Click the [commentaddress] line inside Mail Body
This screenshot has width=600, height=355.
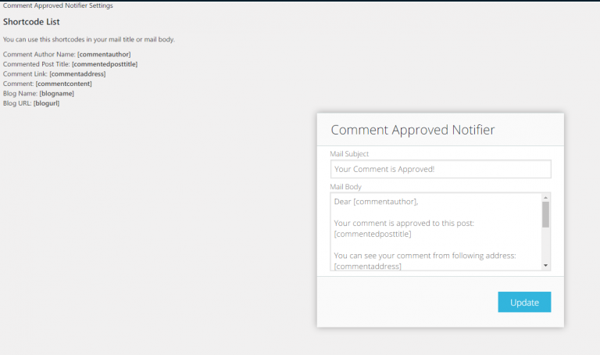[x=367, y=266]
